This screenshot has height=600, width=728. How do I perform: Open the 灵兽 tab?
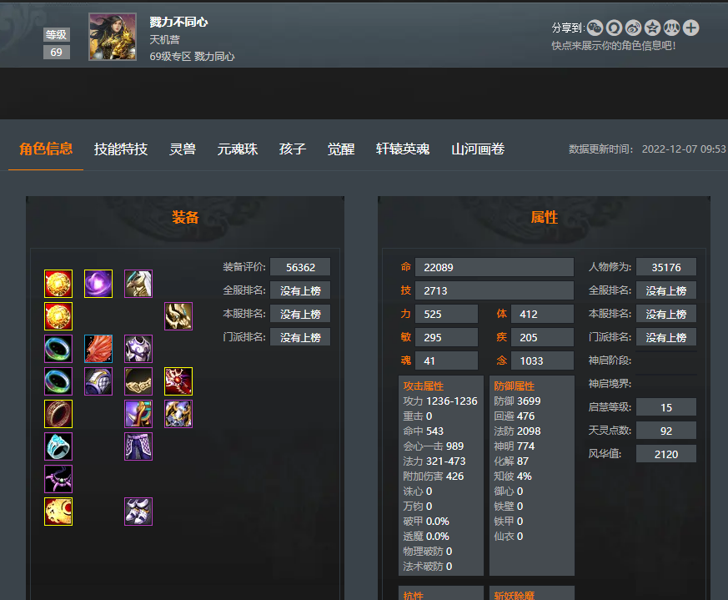pos(183,149)
